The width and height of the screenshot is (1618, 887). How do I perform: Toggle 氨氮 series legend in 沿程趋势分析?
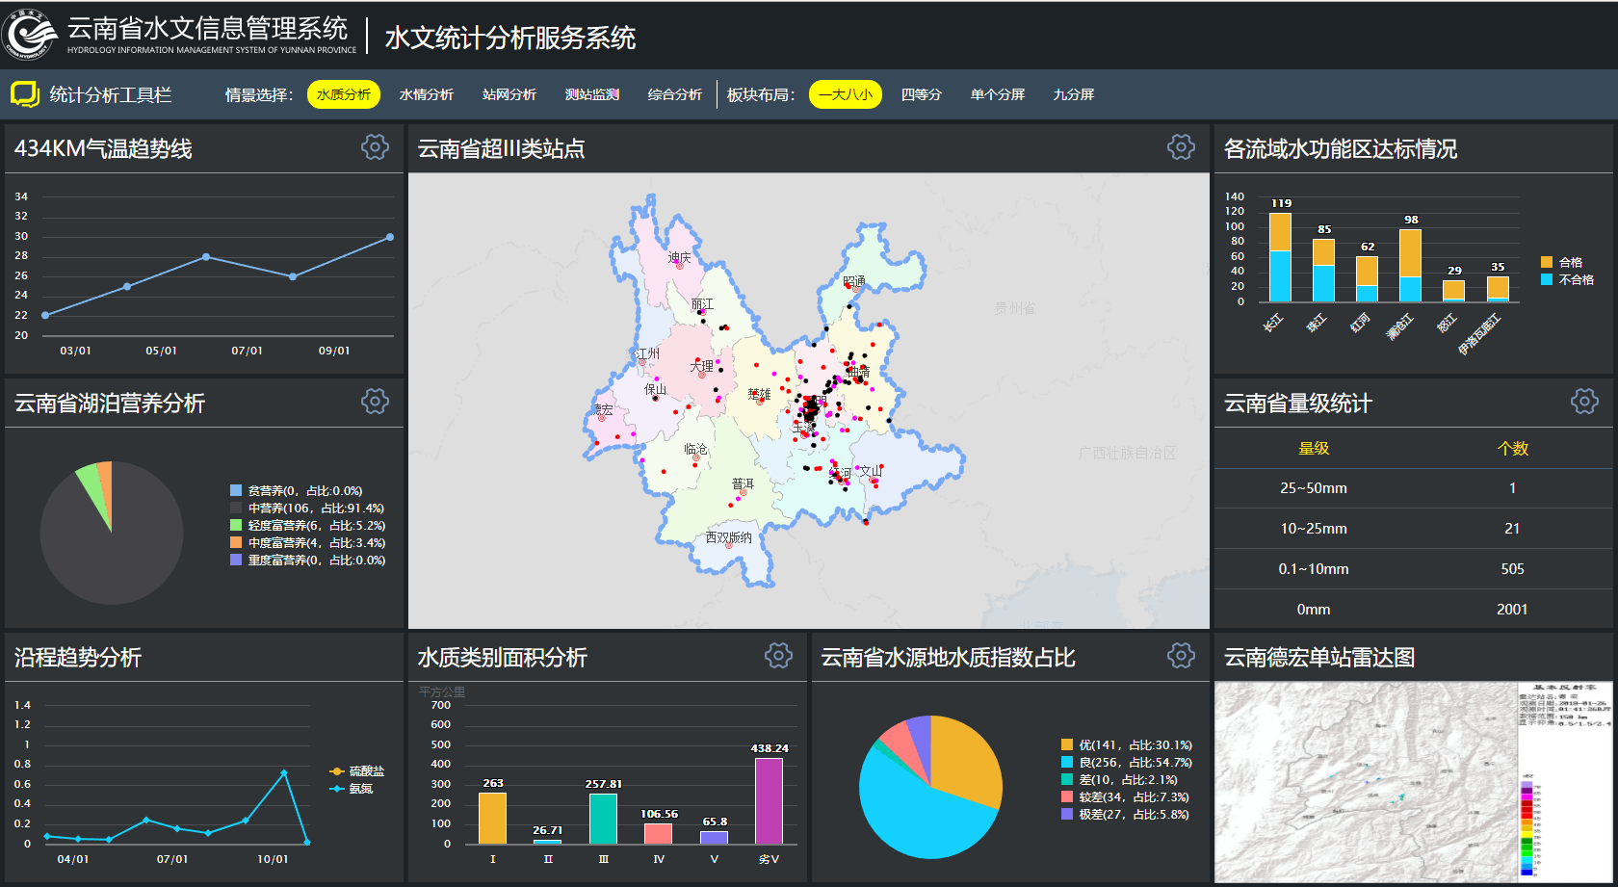point(352,789)
